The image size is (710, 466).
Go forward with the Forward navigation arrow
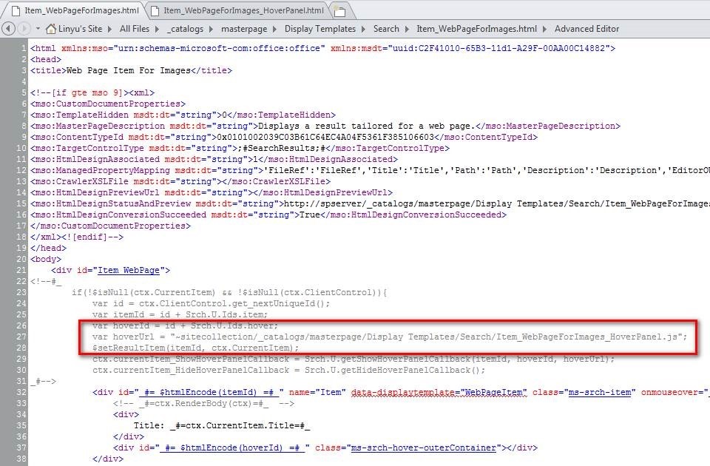click(x=24, y=29)
